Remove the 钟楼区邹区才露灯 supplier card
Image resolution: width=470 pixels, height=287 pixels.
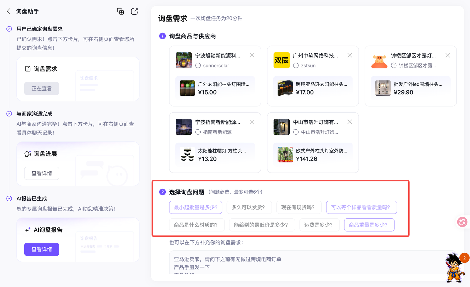[x=447, y=55]
